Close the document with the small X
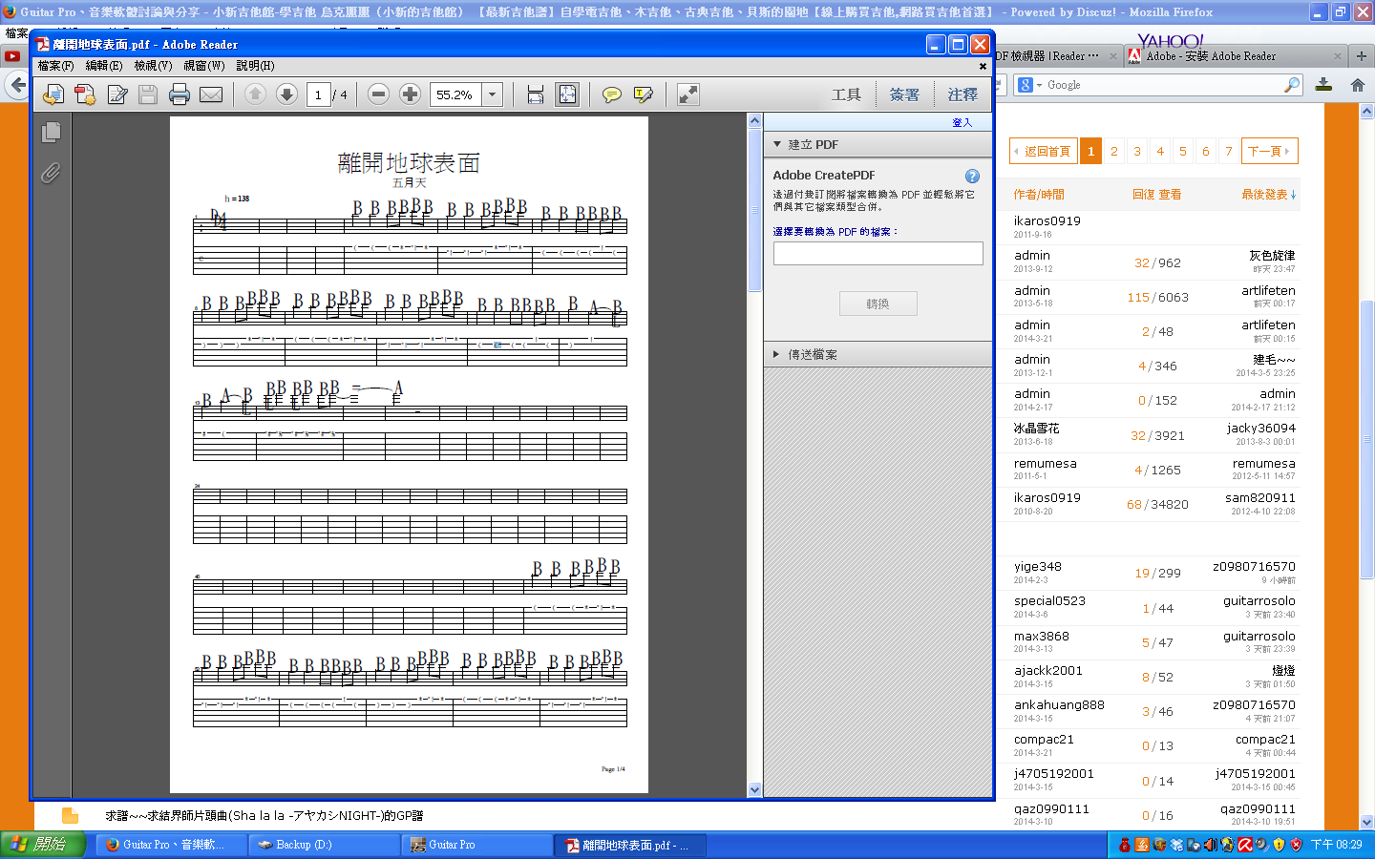This screenshot has height=859, width=1375. (x=983, y=66)
